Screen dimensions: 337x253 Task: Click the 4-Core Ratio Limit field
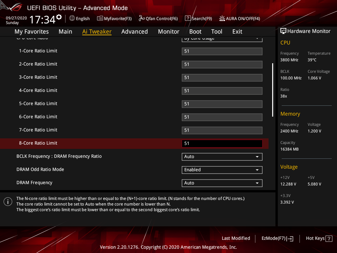222,91
